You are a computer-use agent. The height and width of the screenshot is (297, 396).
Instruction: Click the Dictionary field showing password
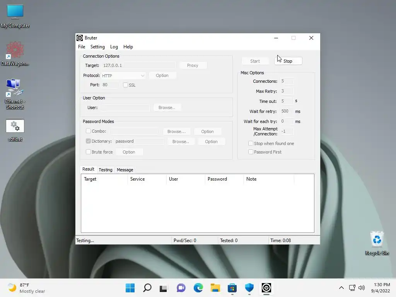[139, 142]
